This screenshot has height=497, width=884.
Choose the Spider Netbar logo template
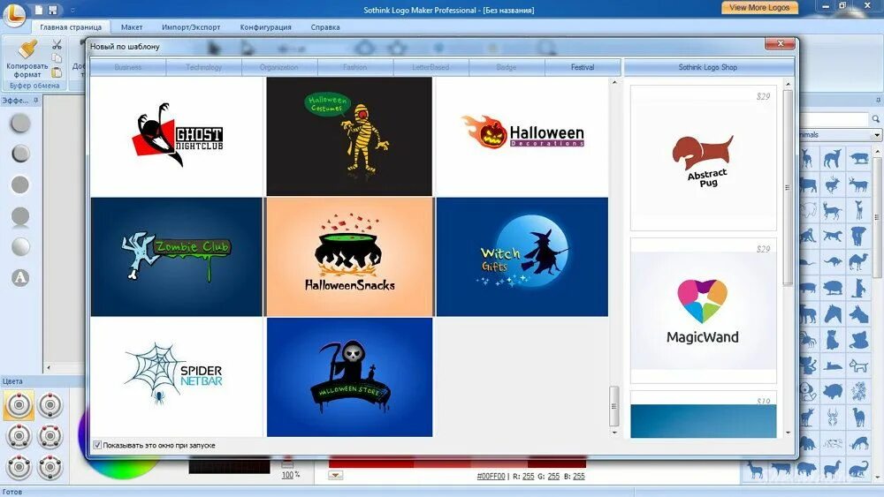[x=177, y=377]
